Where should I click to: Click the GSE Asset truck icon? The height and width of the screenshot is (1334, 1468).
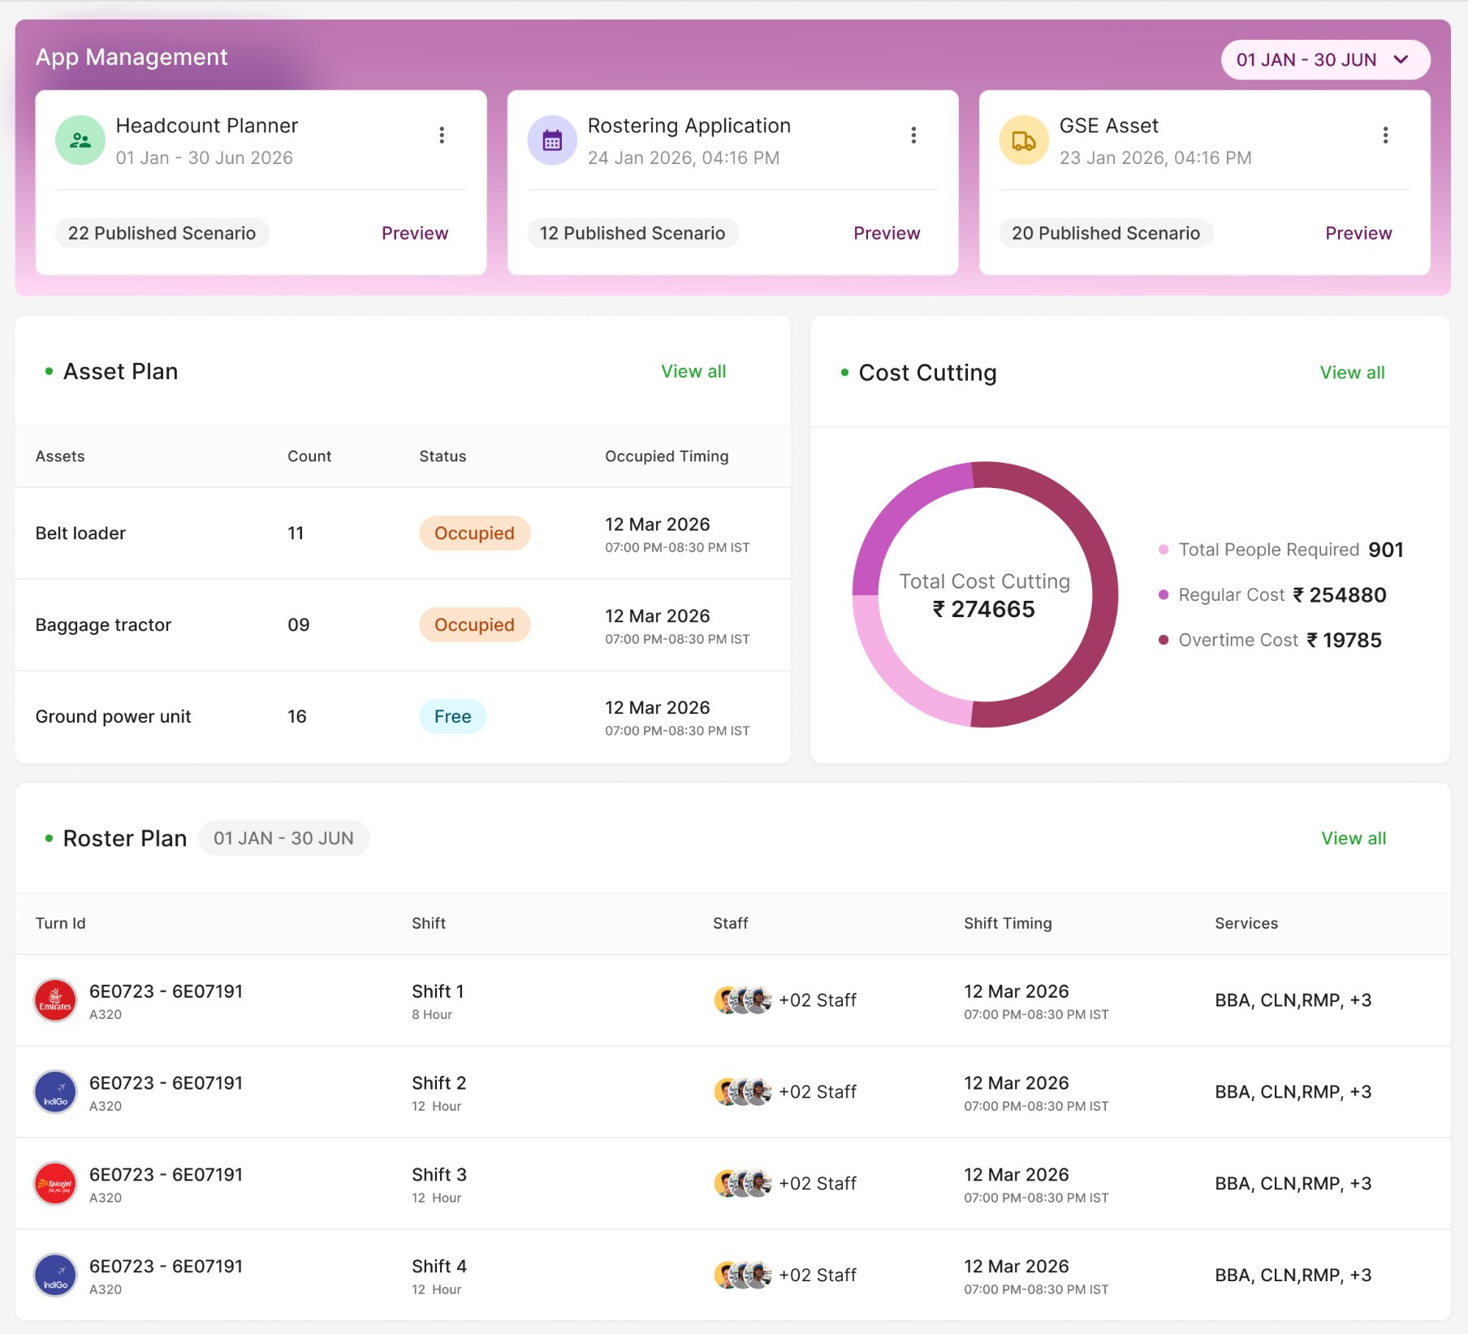pyautogui.click(x=1024, y=140)
